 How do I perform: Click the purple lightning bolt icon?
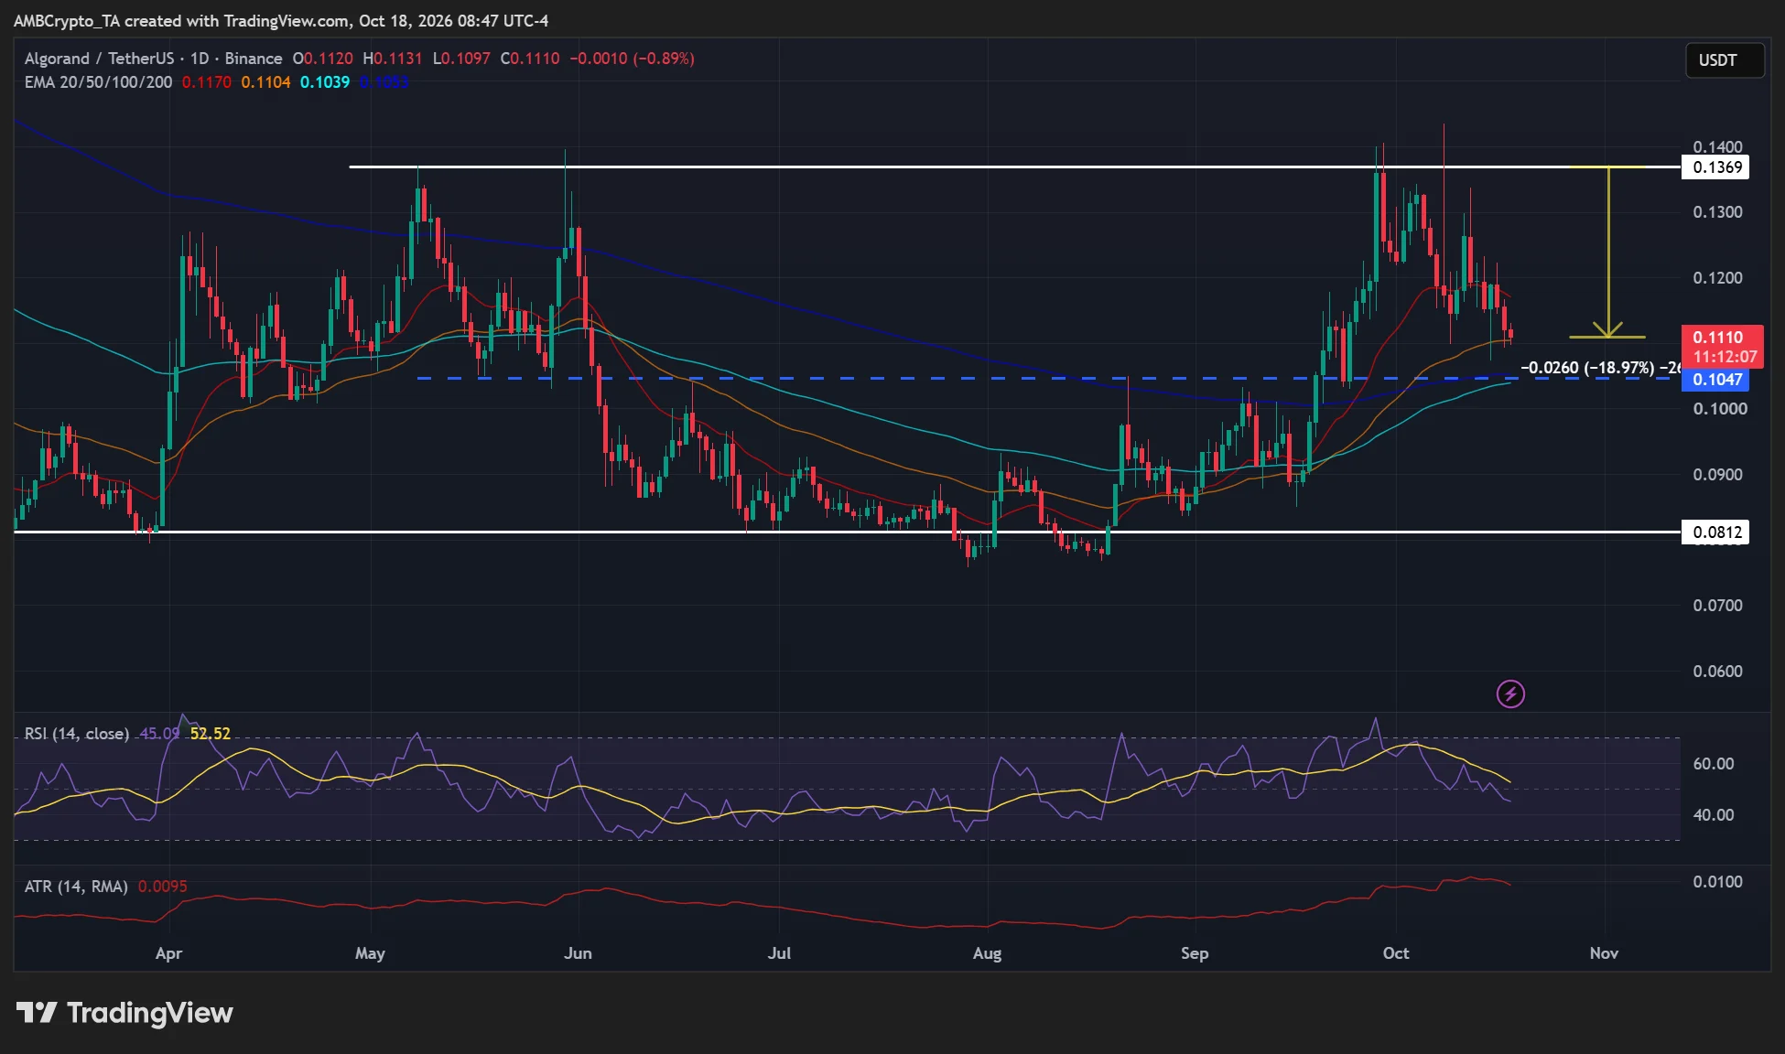(x=1510, y=694)
